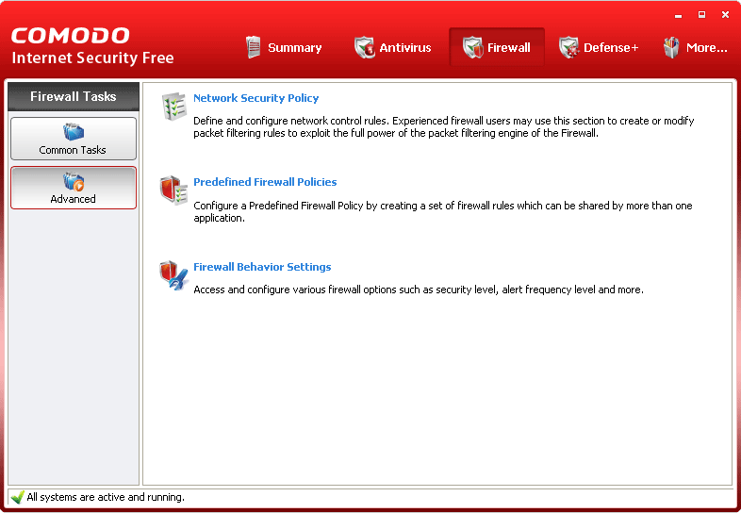Click the 'Configure a Predefined Firewall Policy' description
Image resolution: width=741 pixels, height=513 pixels.
443,212
